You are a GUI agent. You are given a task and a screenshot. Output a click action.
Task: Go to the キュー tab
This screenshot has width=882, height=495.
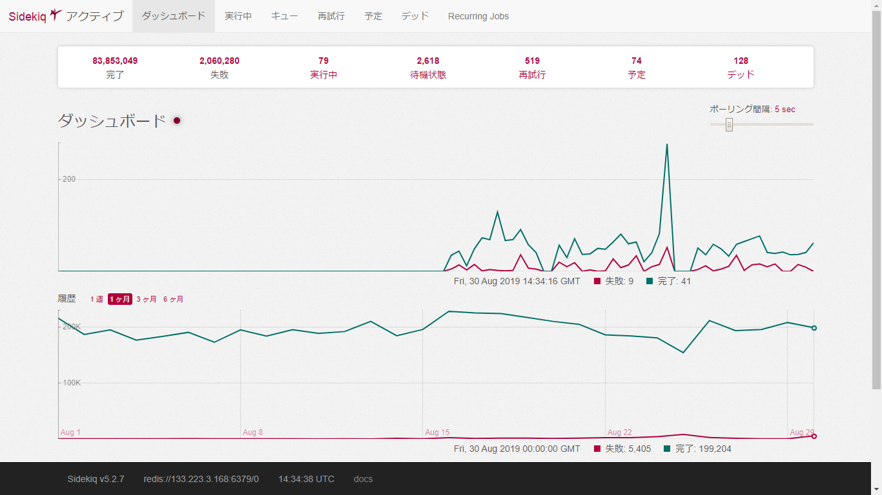[285, 16]
